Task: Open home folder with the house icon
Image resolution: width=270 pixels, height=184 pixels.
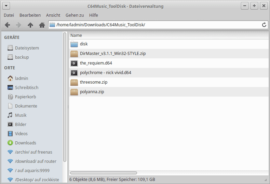Action: point(42,25)
